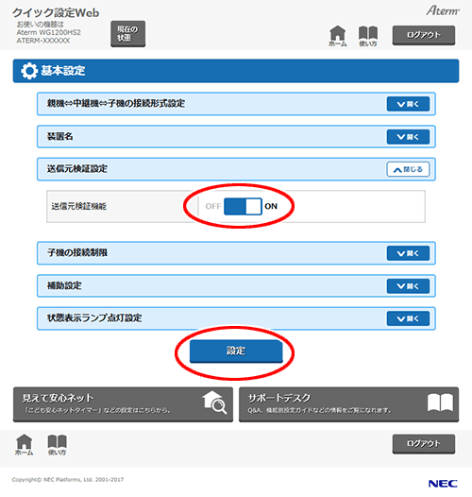
Task: Click the magnifier house icon in 見えて安心ネット
Action: coord(214,402)
